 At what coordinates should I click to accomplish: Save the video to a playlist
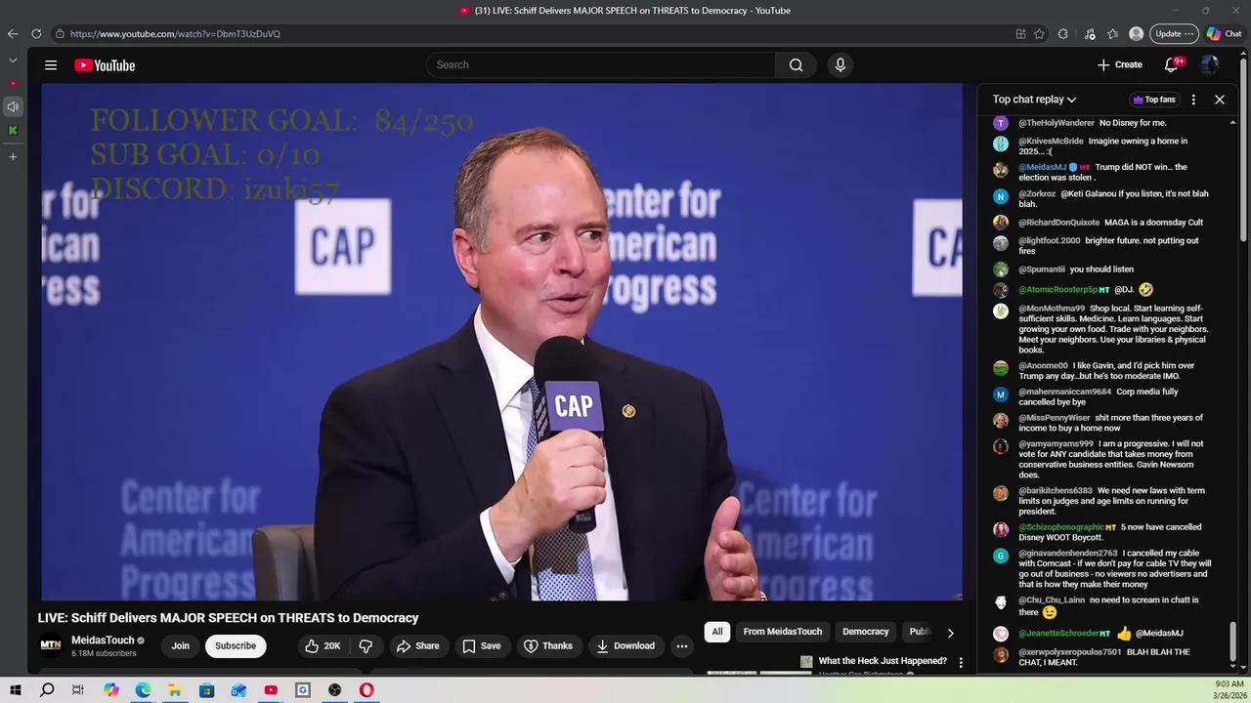pos(481,645)
